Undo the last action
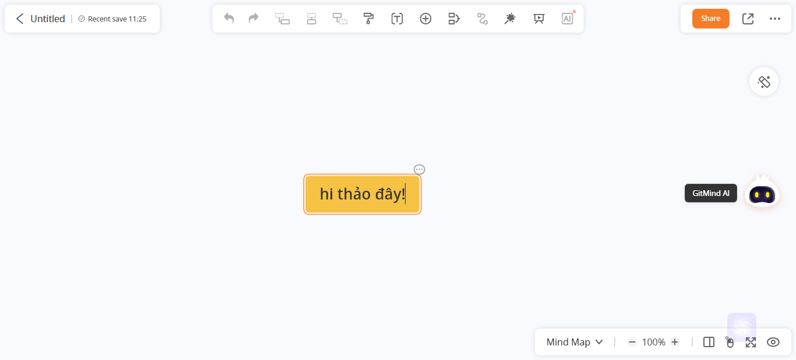Image resolution: width=796 pixels, height=360 pixels. 229,19
